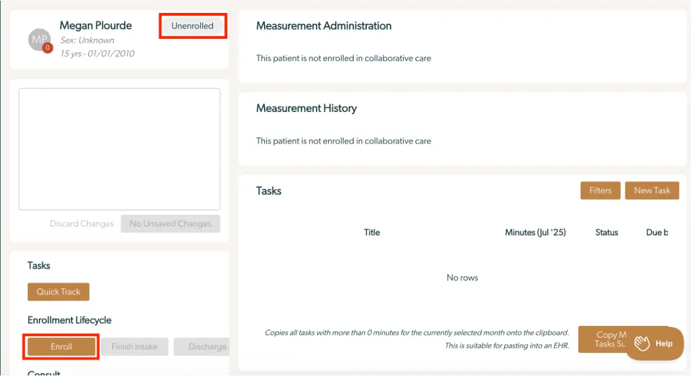Sort tasks by the Title column
This screenshot has width=691, height=376.
pos(371,232)
